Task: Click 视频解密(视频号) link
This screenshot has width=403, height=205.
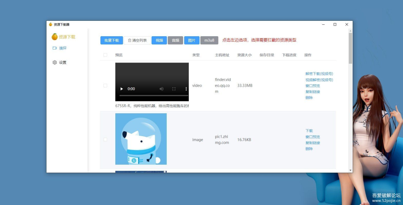Action: coord(319,80)
